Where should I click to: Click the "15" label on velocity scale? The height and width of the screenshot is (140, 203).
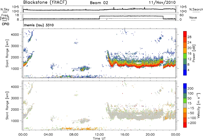189,103
